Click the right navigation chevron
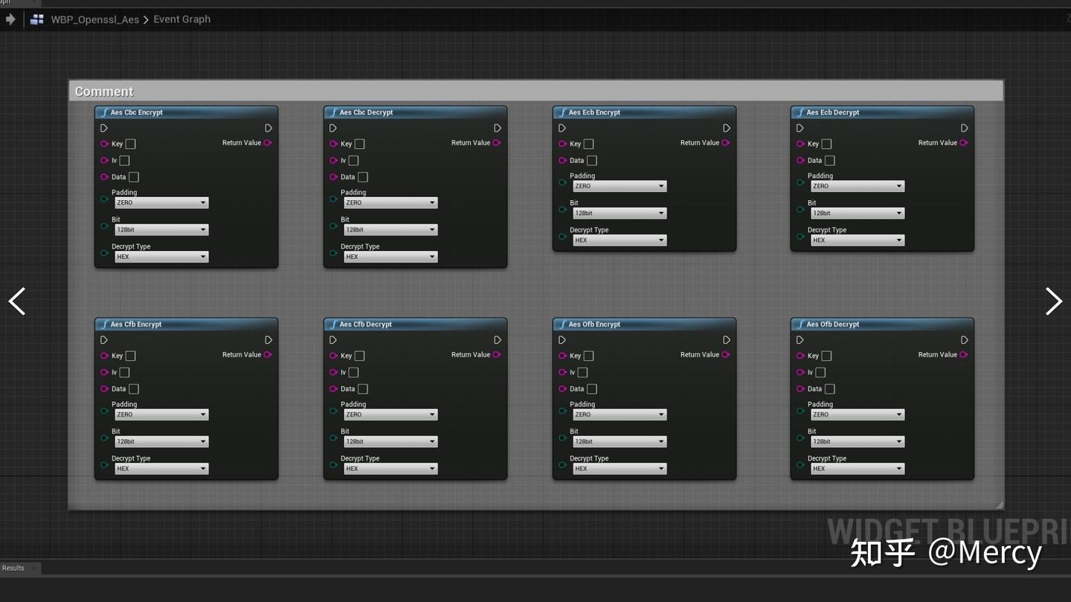This screenshot has height=602, width=1071. point(1053,301)
